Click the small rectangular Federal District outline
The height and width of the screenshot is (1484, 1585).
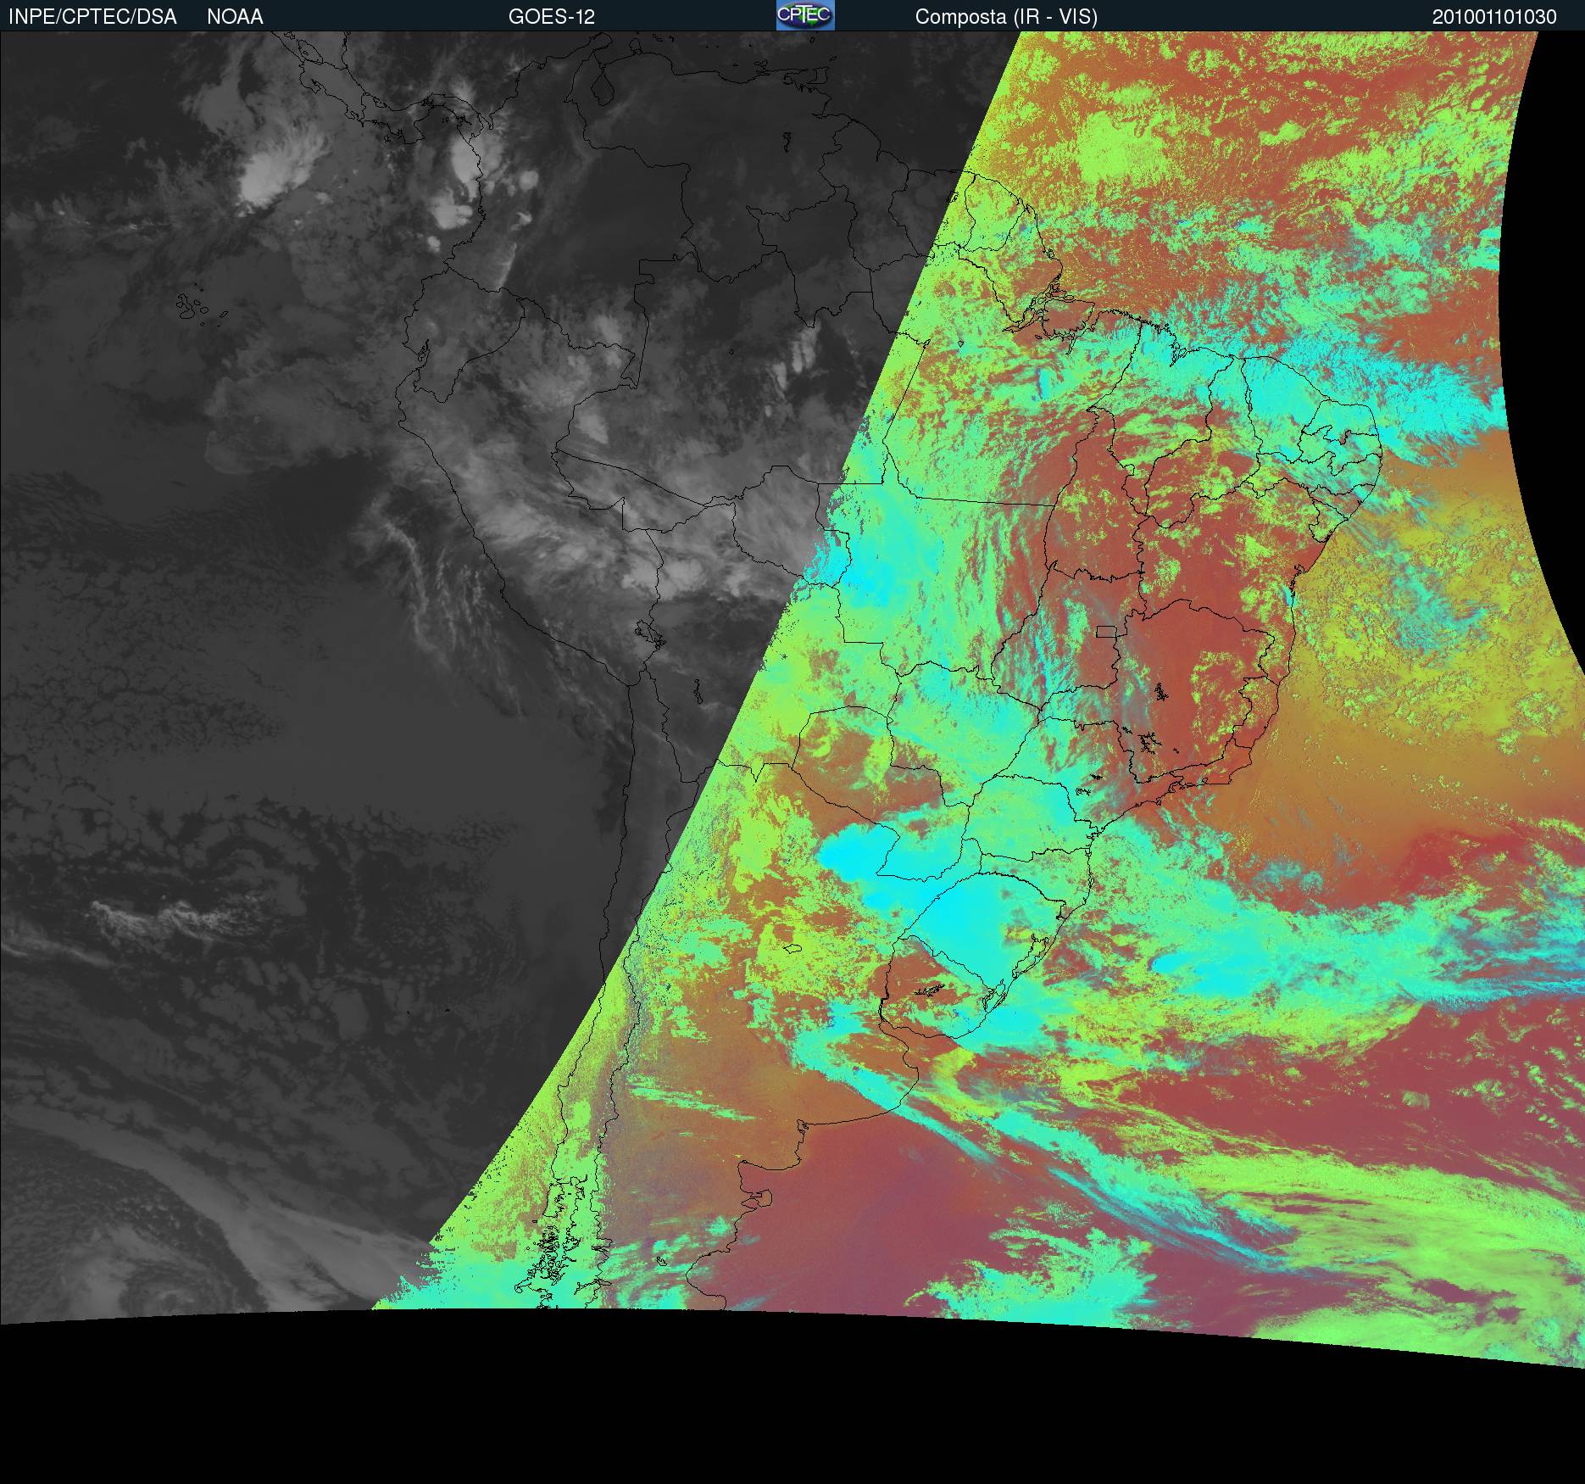point(1105,631)
